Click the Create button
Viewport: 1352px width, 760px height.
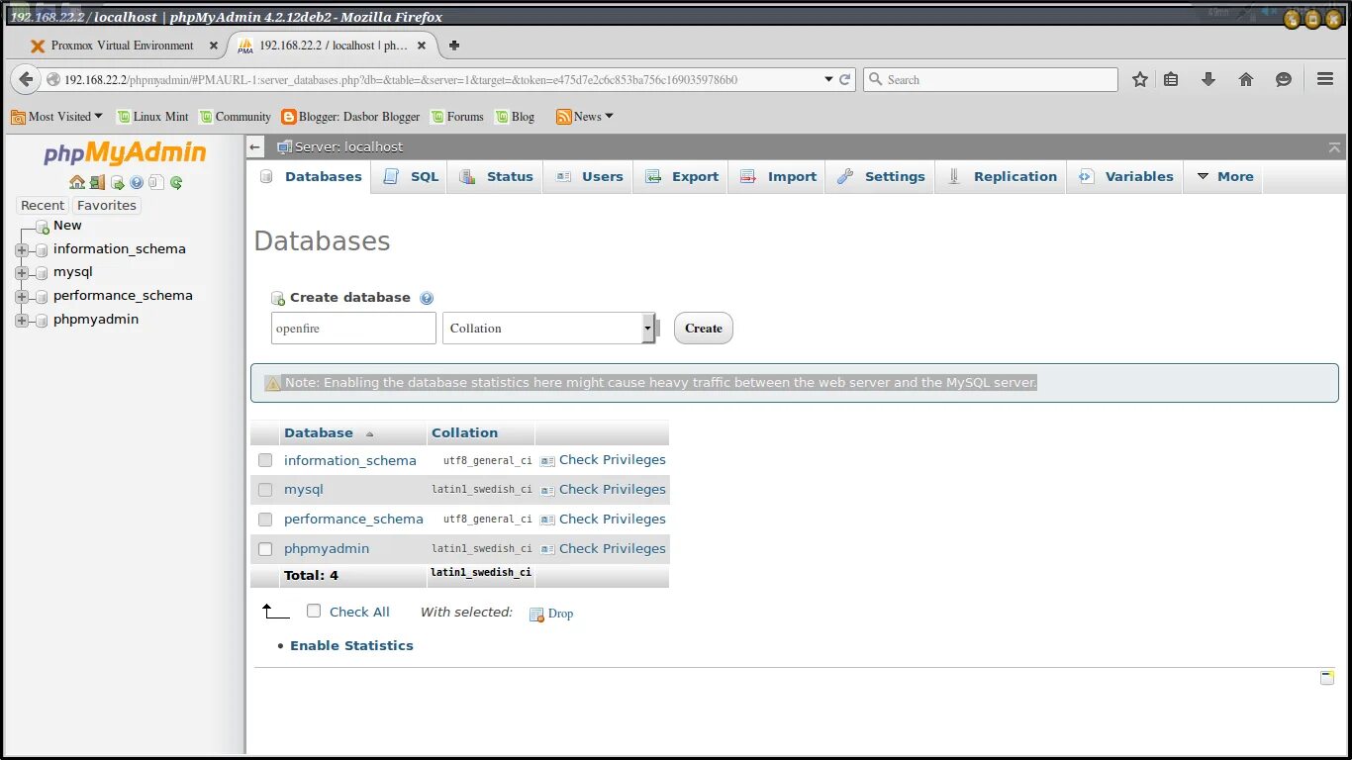point(703,328)
